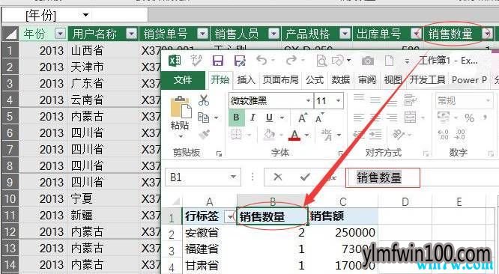
Task: Save the workbook via the floppy disk icon
Action: click(218, 61)
